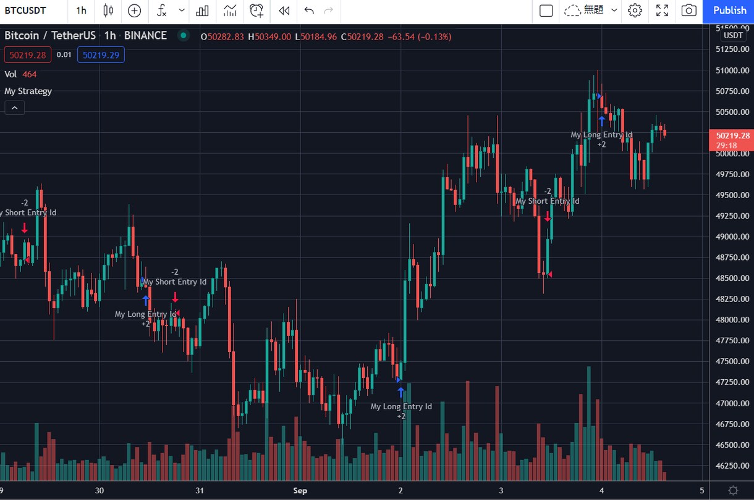Start bar replay mode
The image size is (754, 502).
click(x=284, y=10)
